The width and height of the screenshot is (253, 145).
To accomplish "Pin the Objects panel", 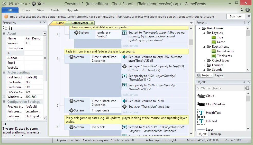I will pos(244,82).
